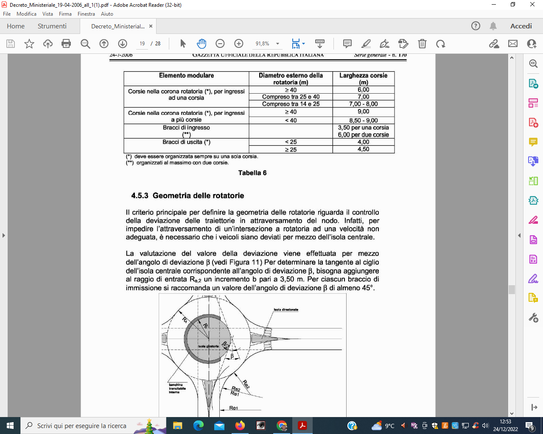The width and height of the screenshot is (543, 434).
Task: Open Export PDF tool in right pane
Action: click(x=533, y=83)
